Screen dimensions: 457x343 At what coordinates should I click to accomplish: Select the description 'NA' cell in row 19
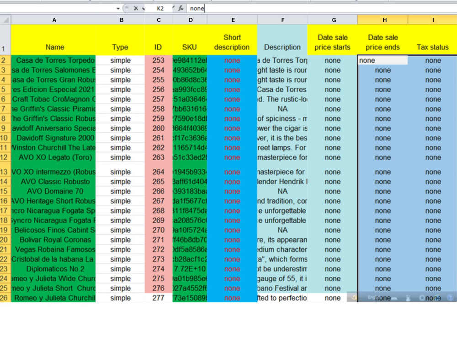pos(282,230)
